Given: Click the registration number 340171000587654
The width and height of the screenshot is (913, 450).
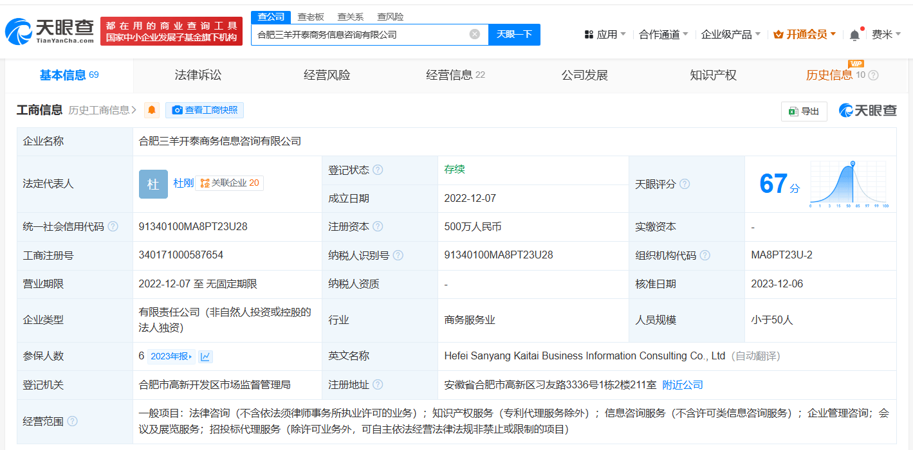Looking at the screenshot, I should click(x=181, y=255).
